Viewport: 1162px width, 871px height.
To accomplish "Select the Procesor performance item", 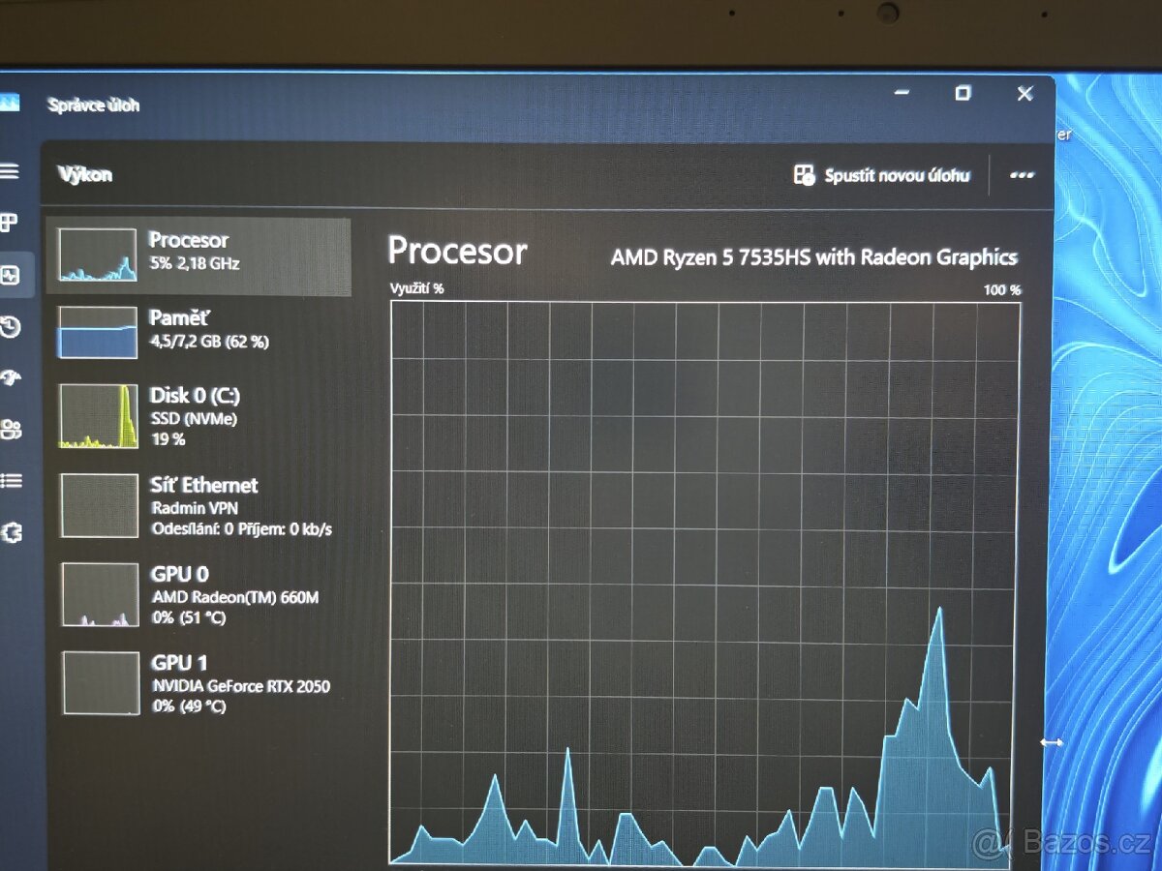I will coord(199,255).
